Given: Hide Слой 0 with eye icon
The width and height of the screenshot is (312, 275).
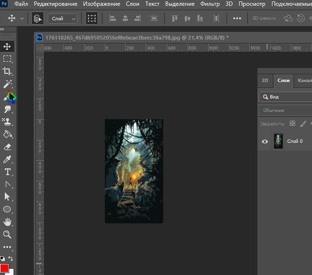Looking at the screenshot, I should [265, 141].
